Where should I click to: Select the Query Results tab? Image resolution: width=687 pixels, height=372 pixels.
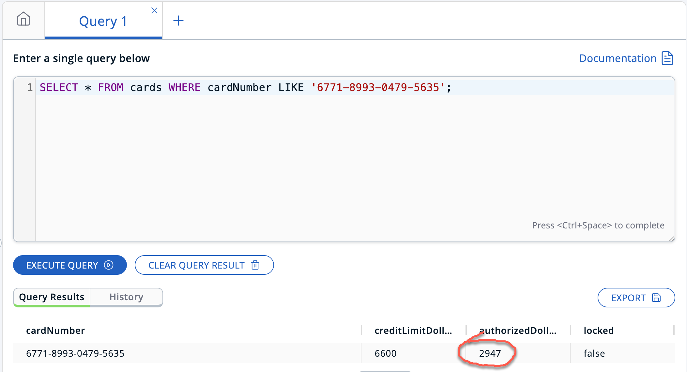pos(52,297)
